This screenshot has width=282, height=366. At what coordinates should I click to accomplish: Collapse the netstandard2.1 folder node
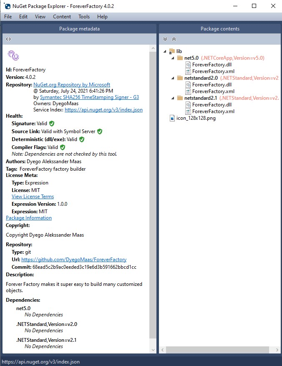[173, 98]
